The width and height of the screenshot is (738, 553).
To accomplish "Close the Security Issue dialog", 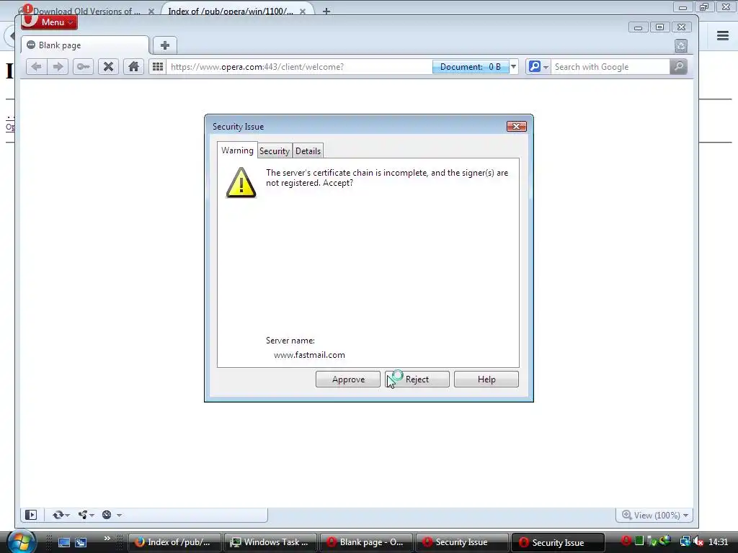I will click(516, 127).
